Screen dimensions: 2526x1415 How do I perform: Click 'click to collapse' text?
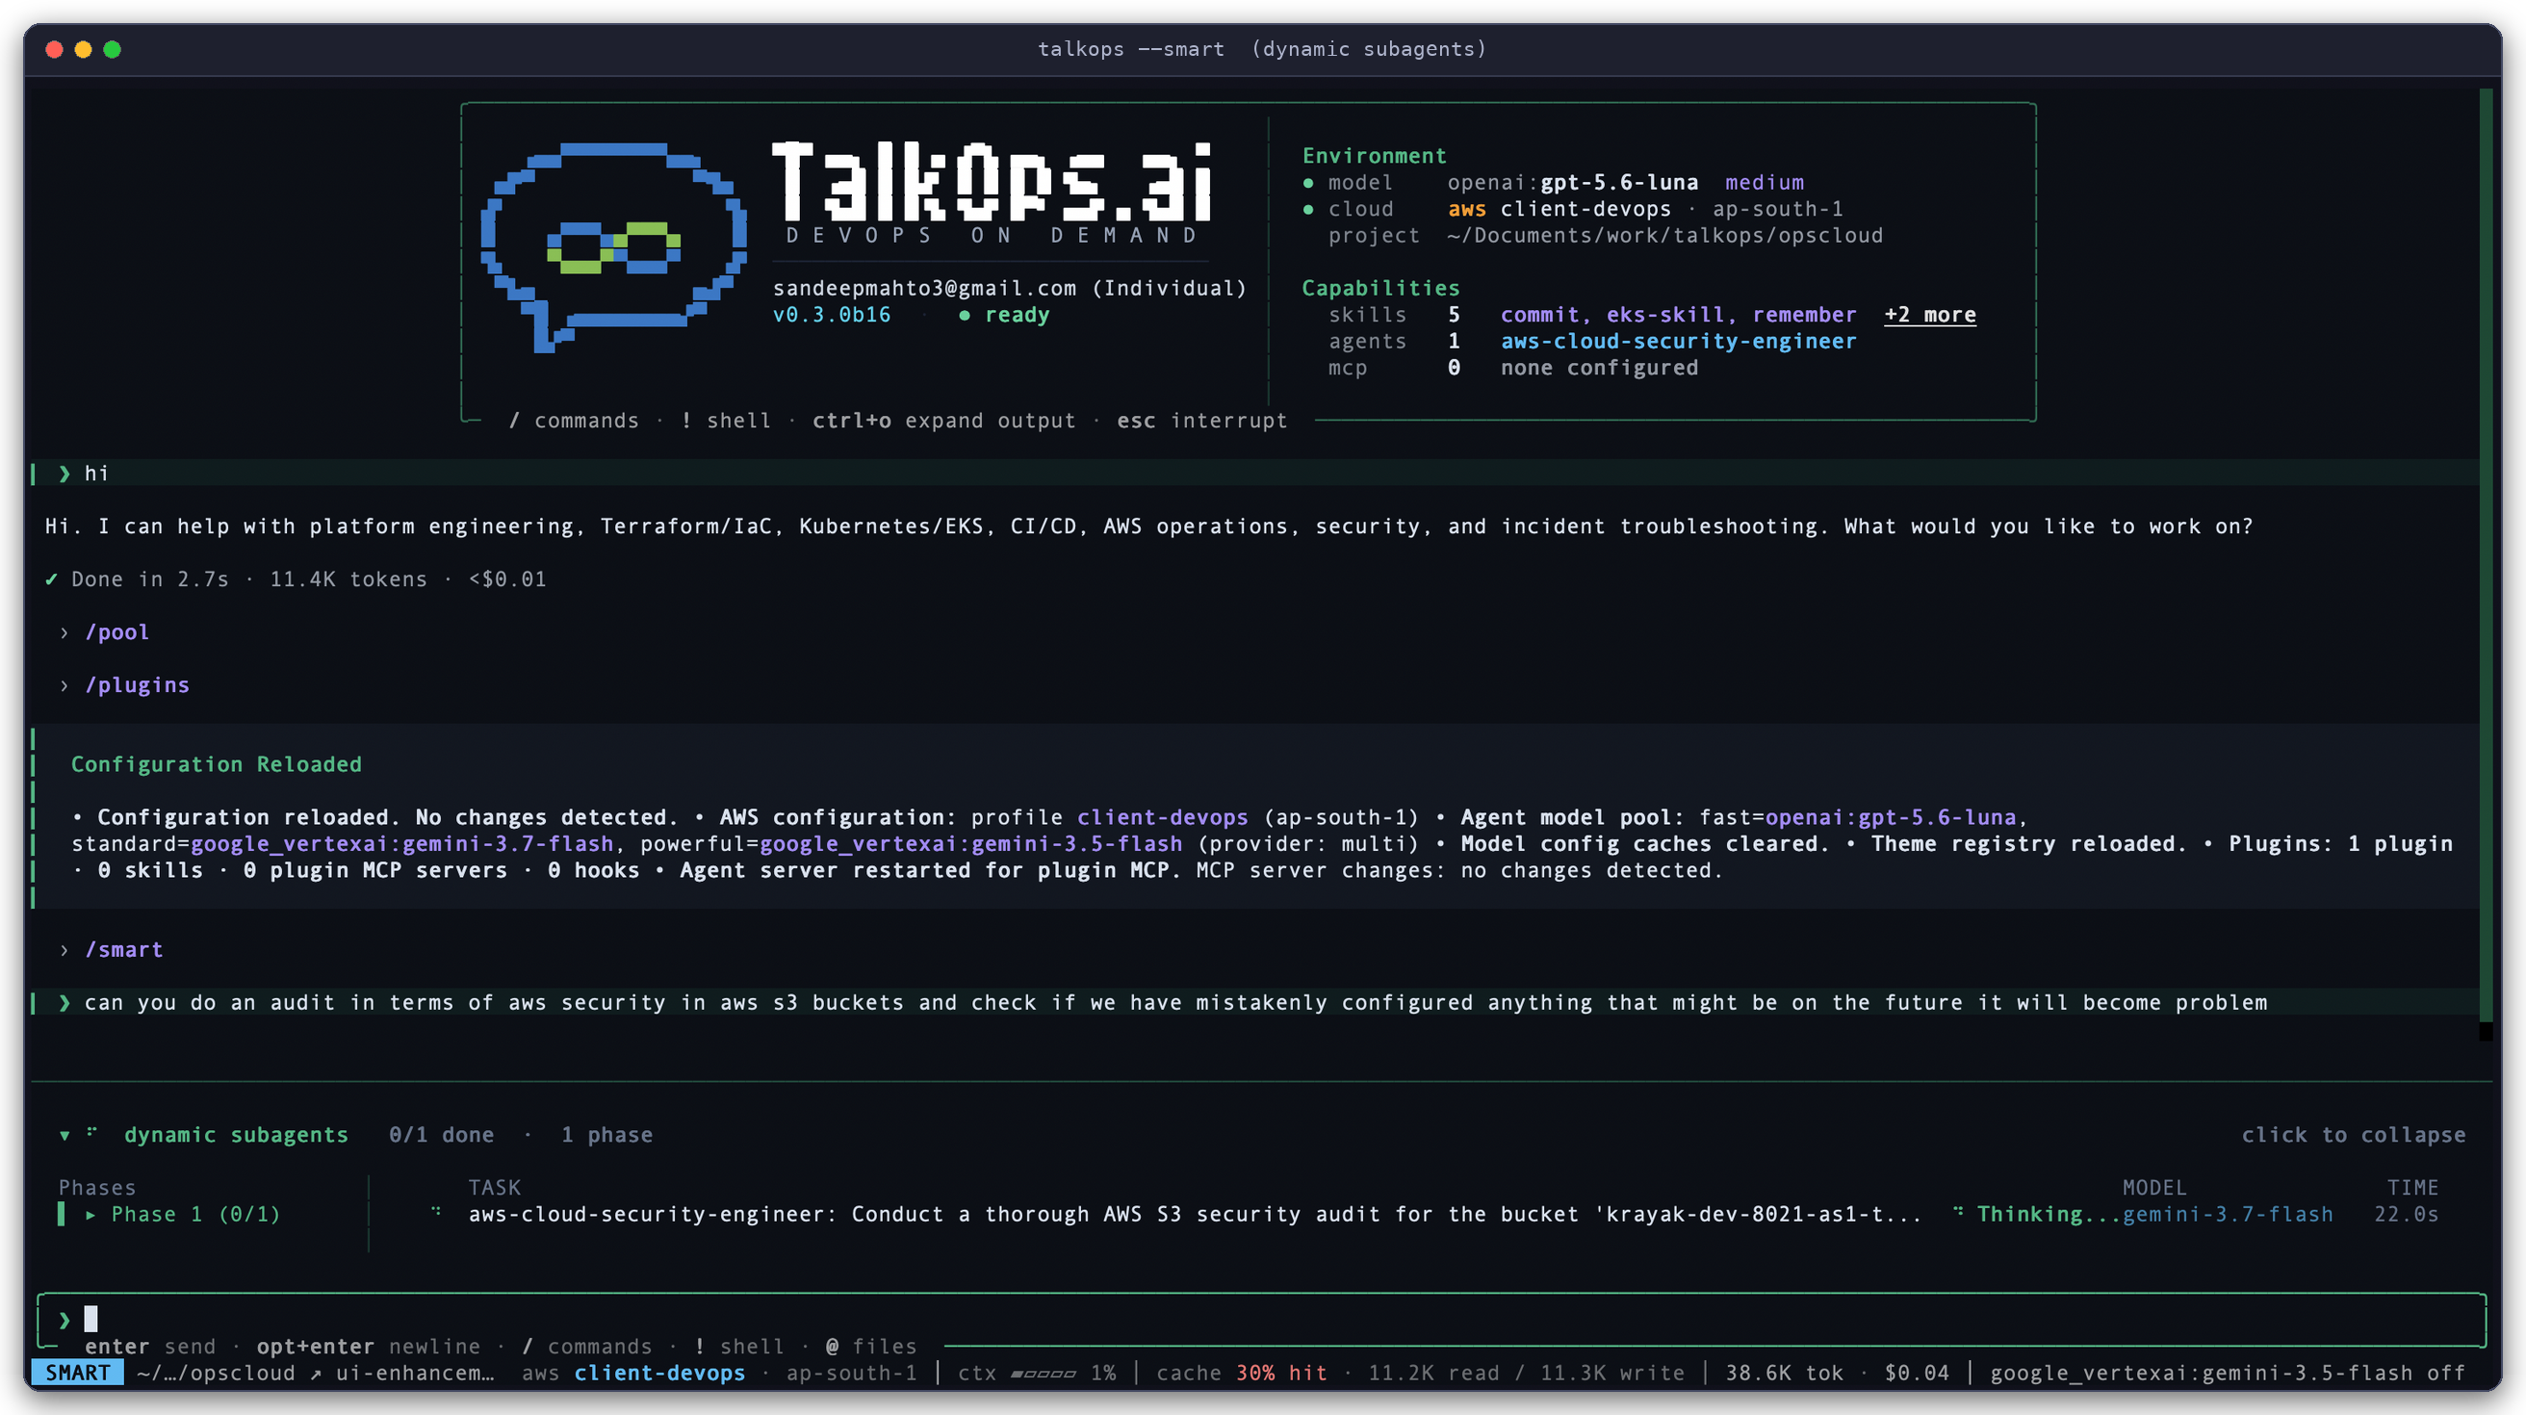tap(2354, 1135)
